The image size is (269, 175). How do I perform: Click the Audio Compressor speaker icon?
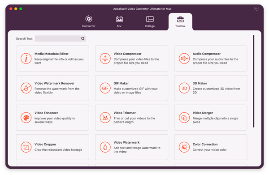coord(184,59)
